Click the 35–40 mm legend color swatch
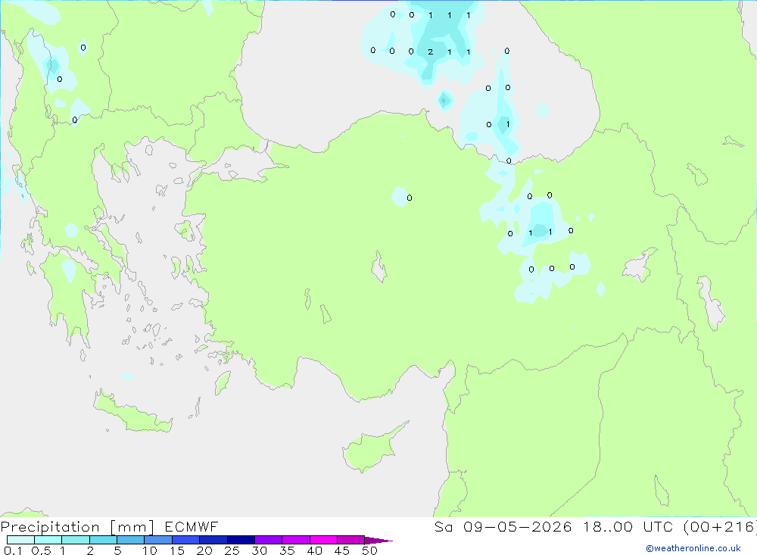Screen dimensions: 757x555 click(295, 540)
